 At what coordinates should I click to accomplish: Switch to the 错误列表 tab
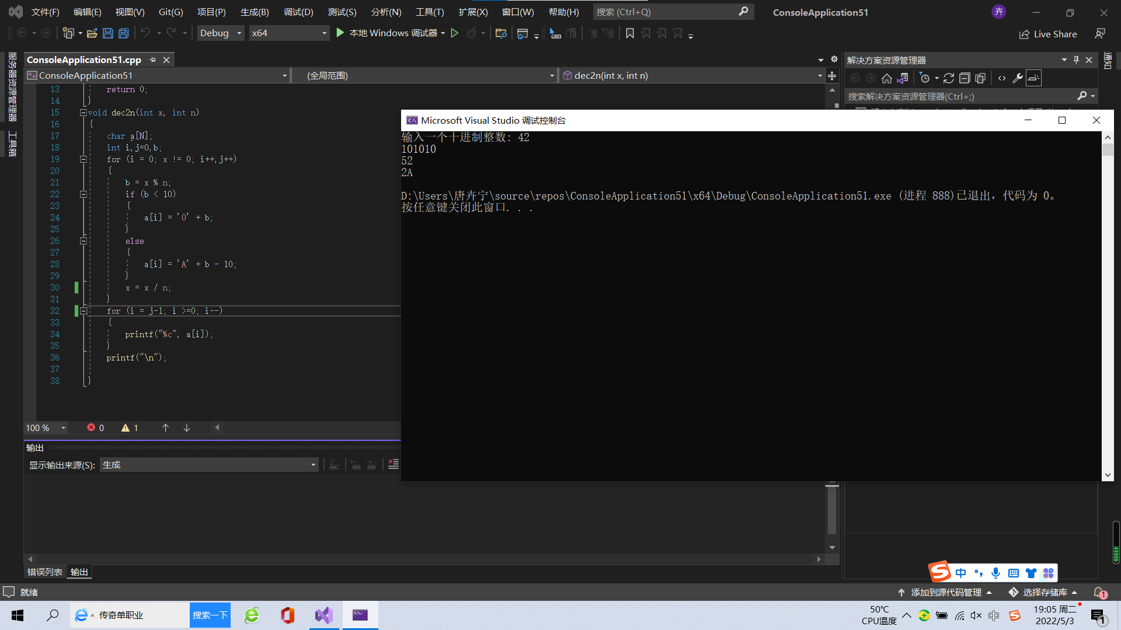point(45,572)
